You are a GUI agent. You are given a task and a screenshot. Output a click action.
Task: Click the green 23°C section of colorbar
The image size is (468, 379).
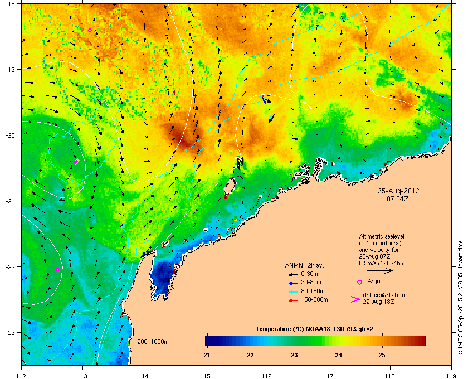point(295,341)
